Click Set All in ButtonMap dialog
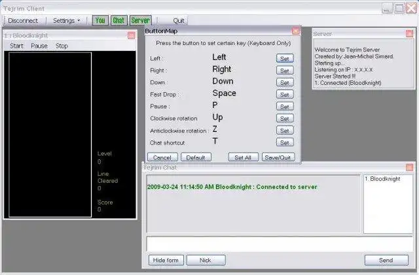Viewport: 419px width, 275px height. pyautogui.click(x=243, y=157)
